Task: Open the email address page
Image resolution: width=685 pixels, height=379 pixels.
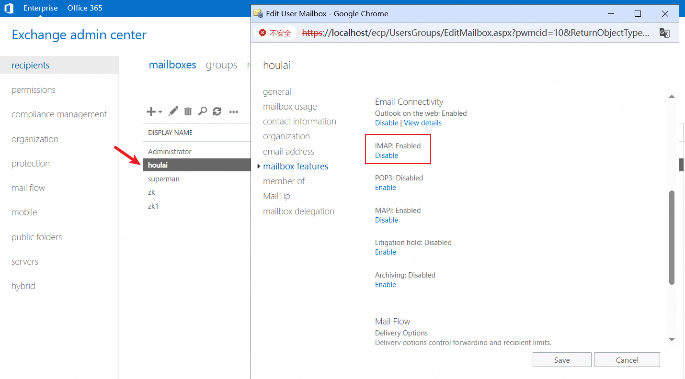Action: point(288,152)
